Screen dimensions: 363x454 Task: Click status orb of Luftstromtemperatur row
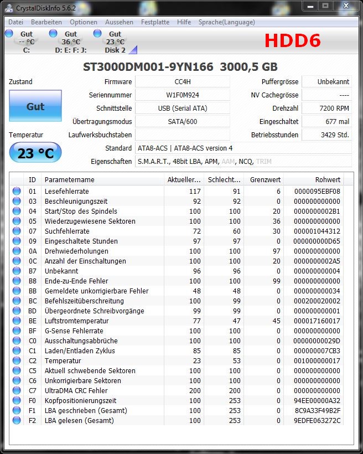17,321
